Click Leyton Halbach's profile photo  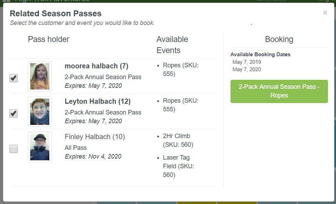click(x=40, y=112)
